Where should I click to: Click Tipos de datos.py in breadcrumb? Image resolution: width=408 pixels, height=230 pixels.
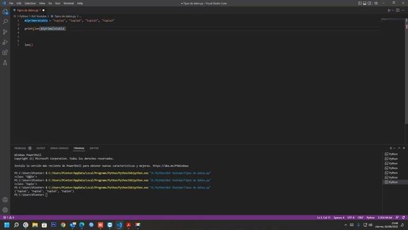click(x=65, y=16)
